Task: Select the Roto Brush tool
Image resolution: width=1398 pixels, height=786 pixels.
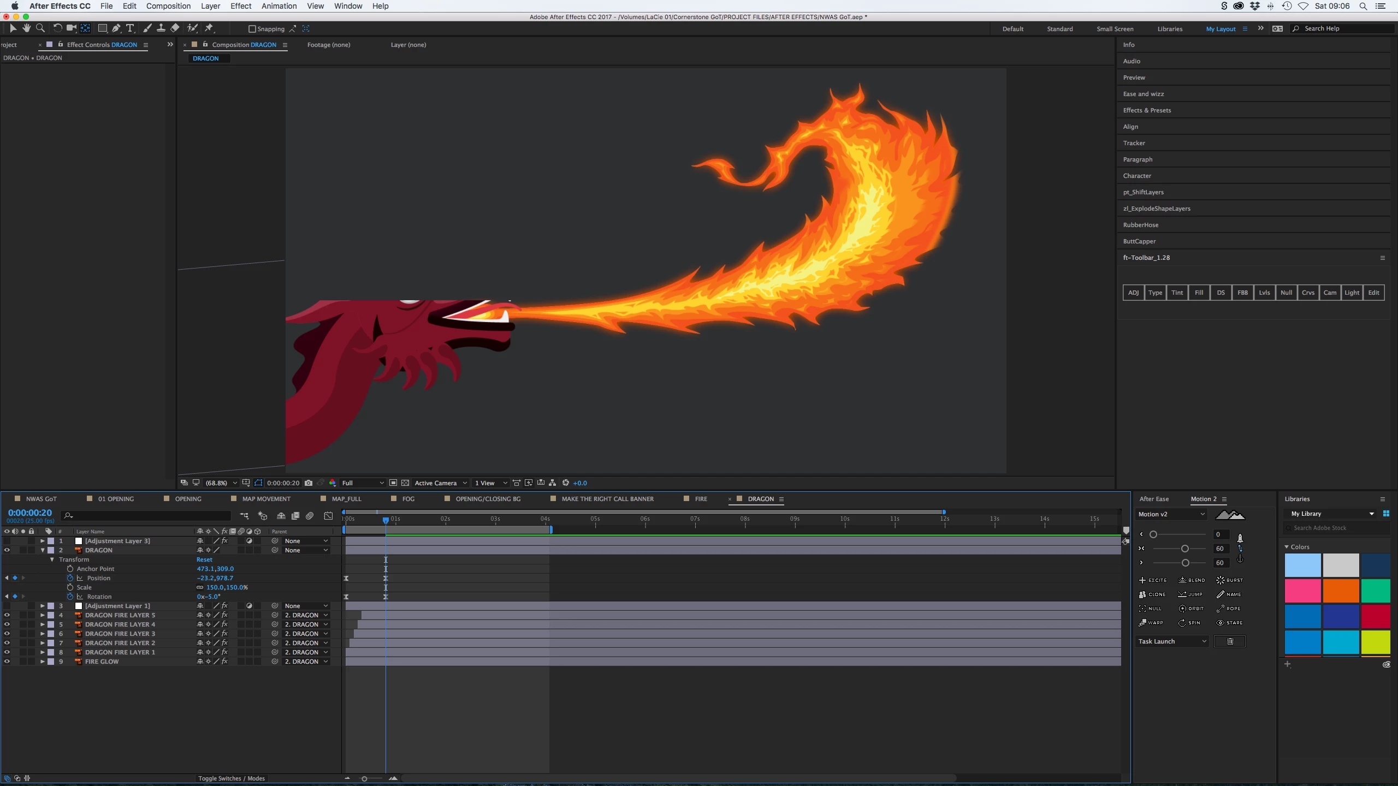Action: 192,28
